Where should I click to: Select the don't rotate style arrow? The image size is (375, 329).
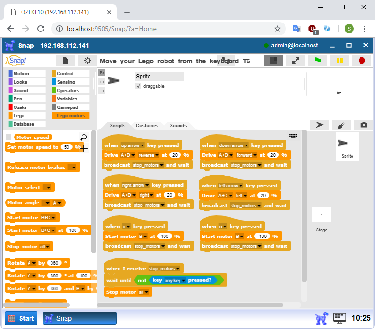tap(102, 91)
